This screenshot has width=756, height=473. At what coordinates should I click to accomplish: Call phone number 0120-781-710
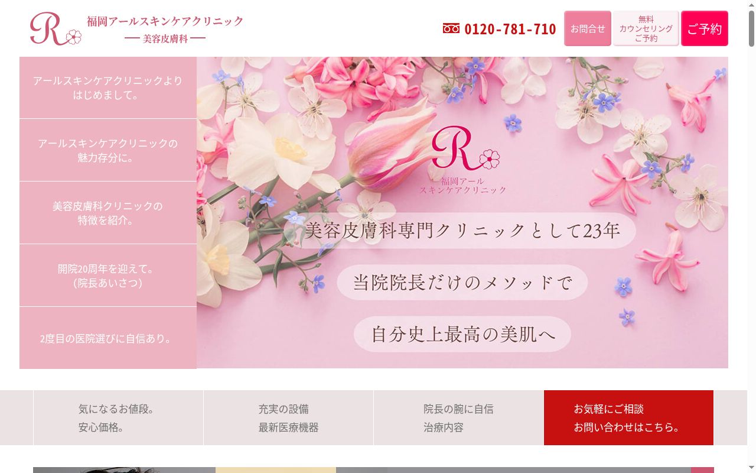[510, 28]
